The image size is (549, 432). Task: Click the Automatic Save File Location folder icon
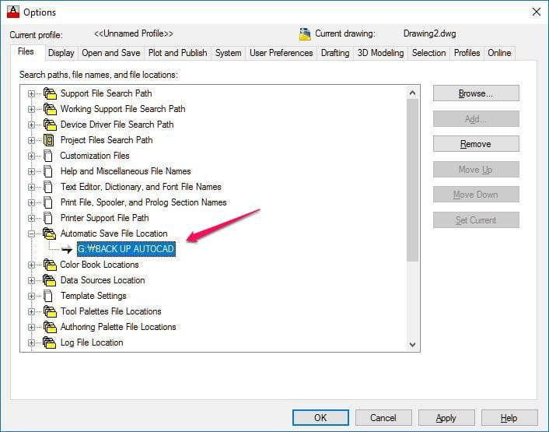tap(51, 234)
